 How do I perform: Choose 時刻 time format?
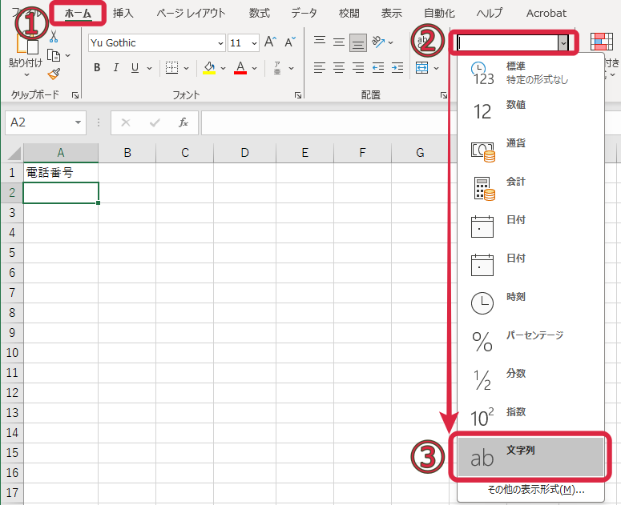(x=530, y=303)
